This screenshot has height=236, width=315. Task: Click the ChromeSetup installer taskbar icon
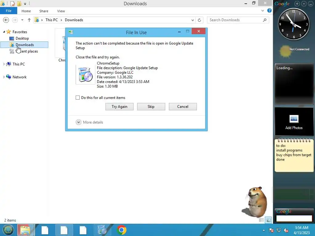tap(102, 230)
